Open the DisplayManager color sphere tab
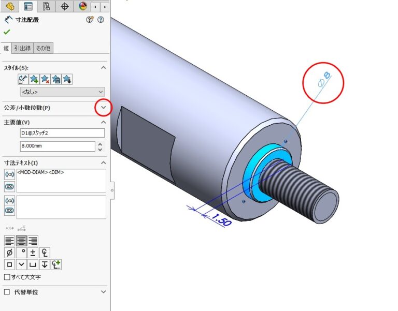The width and height of the screenshot is (398, 311). (82, 6)
